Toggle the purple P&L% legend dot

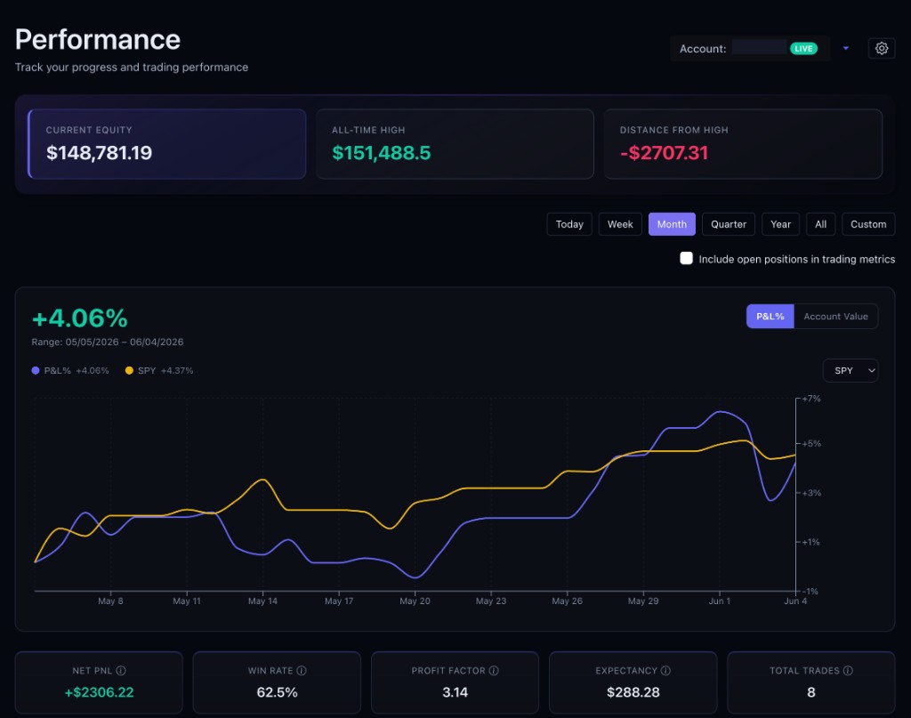click(36, 371)
